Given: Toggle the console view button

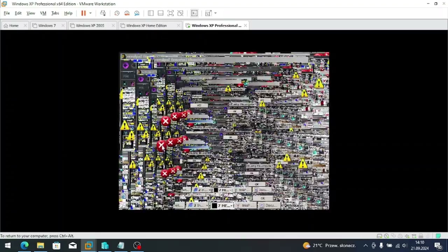Looking at the screenshot, I should click(x=194, y=13).
